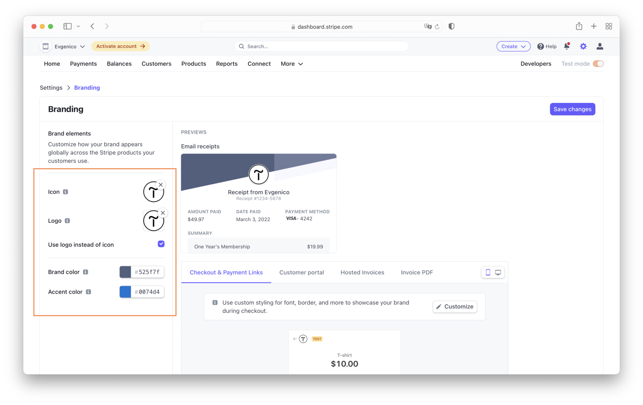The image size is (643, 405).
Task: Open the Create dropdown
Action: 513,46
